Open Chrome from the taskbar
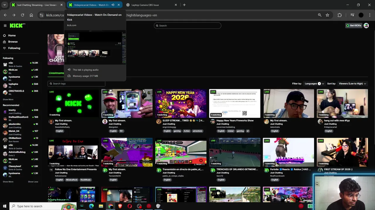Image resolution: width=375 pixels, height=210 pixels. pyautogui.click(x=110, y=206)
